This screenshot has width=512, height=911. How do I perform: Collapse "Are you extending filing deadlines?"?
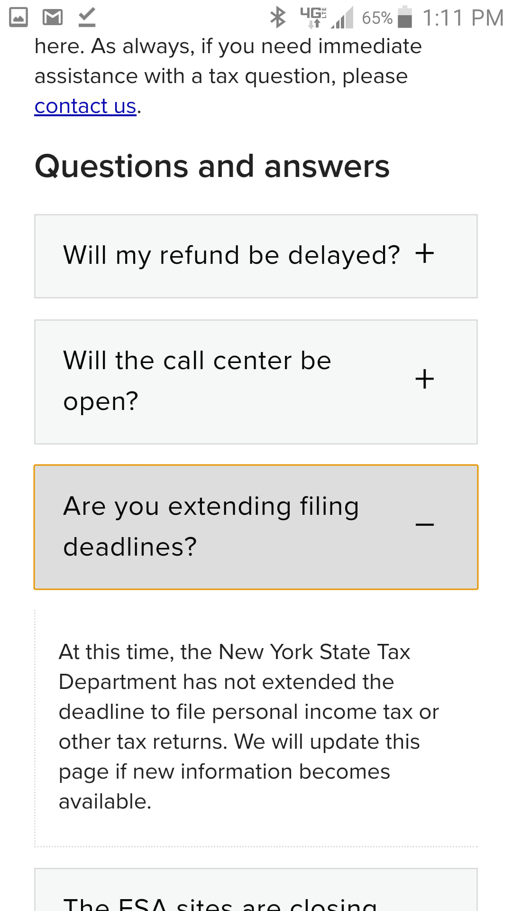[211, 527]
